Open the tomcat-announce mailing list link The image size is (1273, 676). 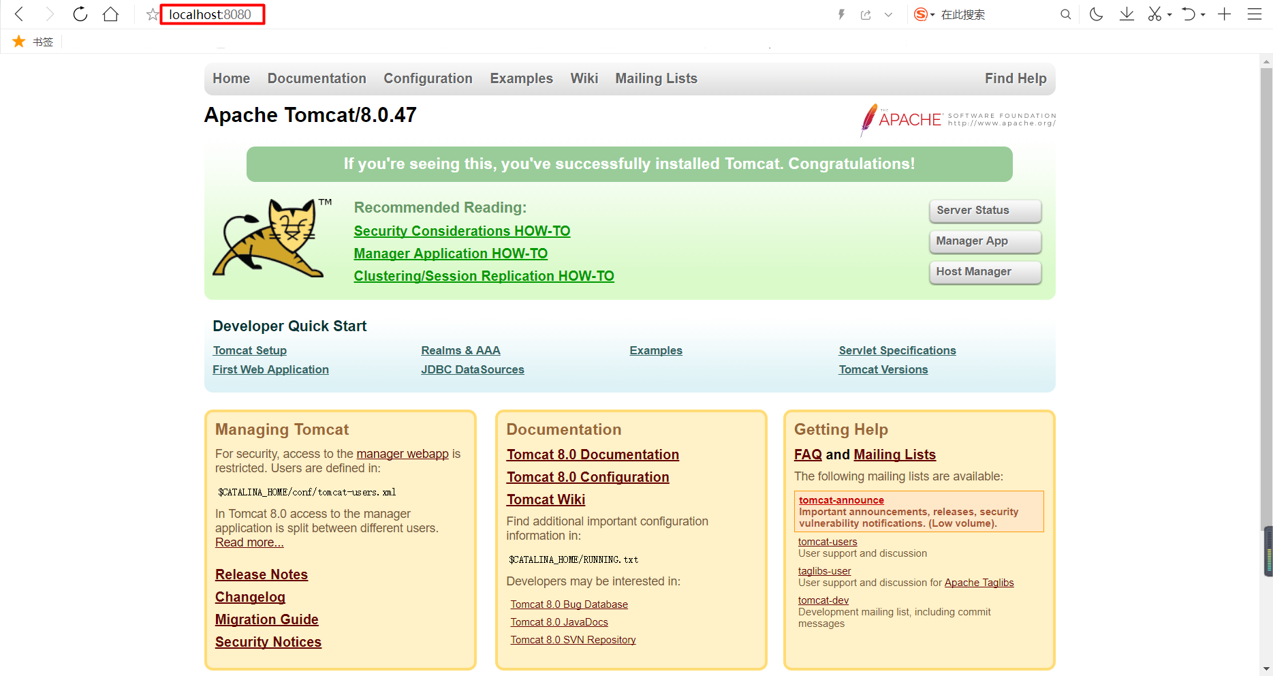[841, 500]
